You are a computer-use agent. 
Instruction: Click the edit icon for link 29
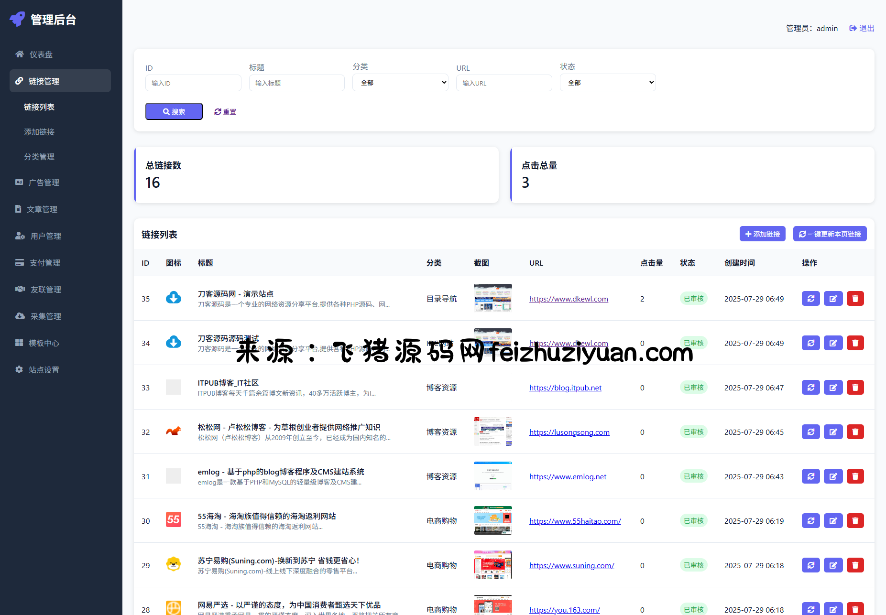point(833,565)
